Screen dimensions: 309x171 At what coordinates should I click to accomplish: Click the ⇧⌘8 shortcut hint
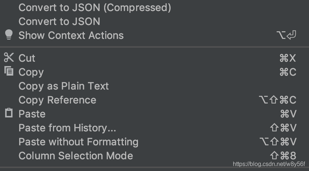(x=283, y=156)
